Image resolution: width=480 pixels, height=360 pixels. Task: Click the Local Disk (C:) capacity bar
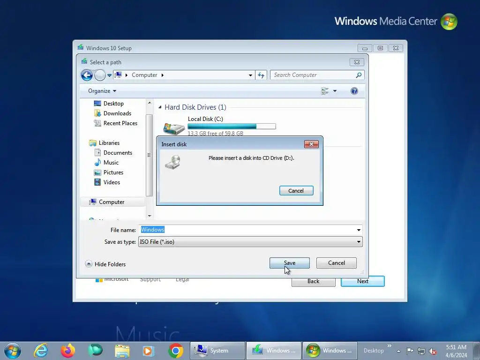click(232, 127)
